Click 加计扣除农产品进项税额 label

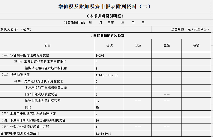(x=43, y=101)
